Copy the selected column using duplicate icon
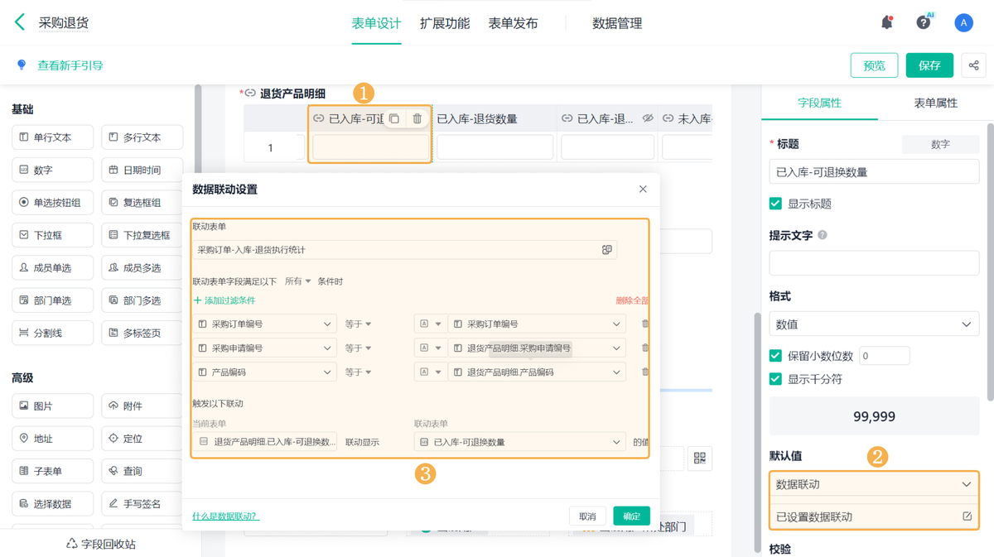Viewport: 994px width, 557px height. click(x=394, y=118)
